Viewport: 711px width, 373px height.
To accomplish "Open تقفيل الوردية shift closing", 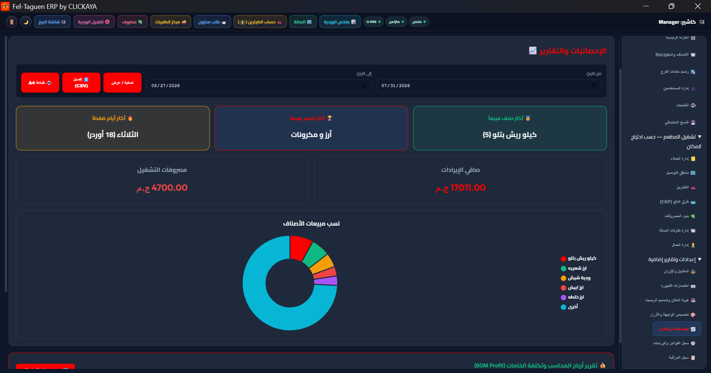I will coord(94,22).
